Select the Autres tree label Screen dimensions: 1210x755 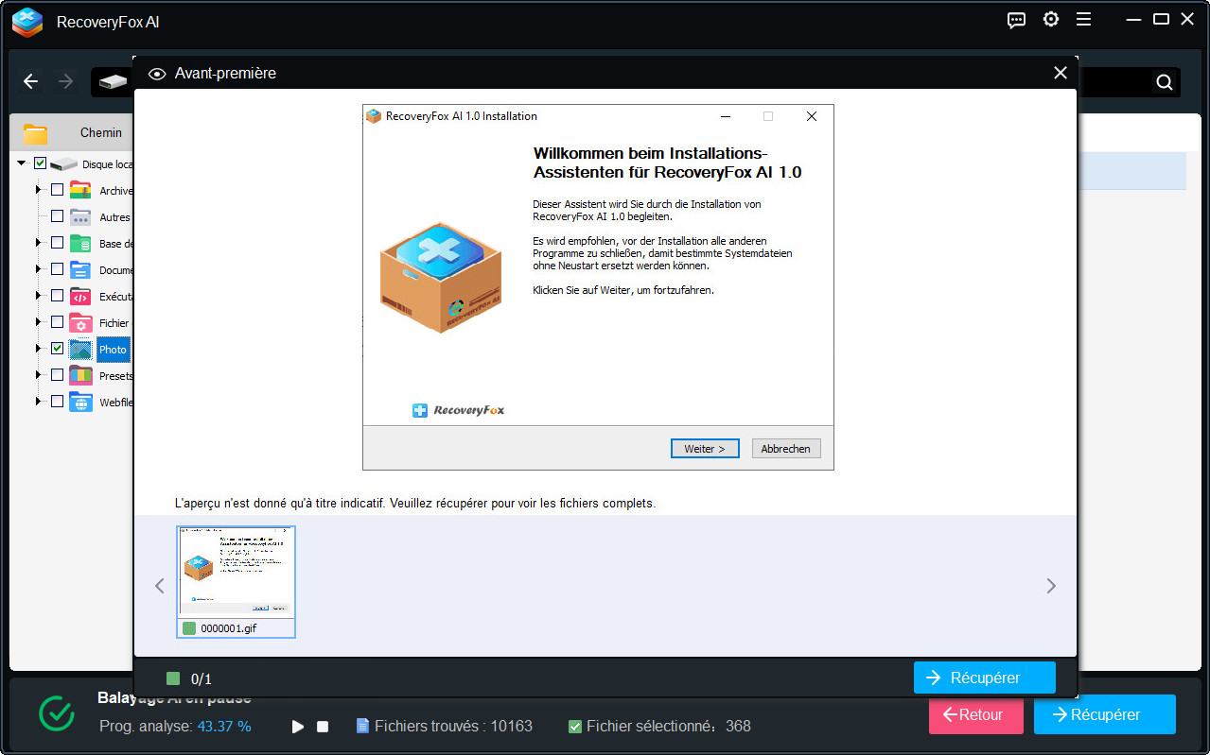(x=114, y=217)
